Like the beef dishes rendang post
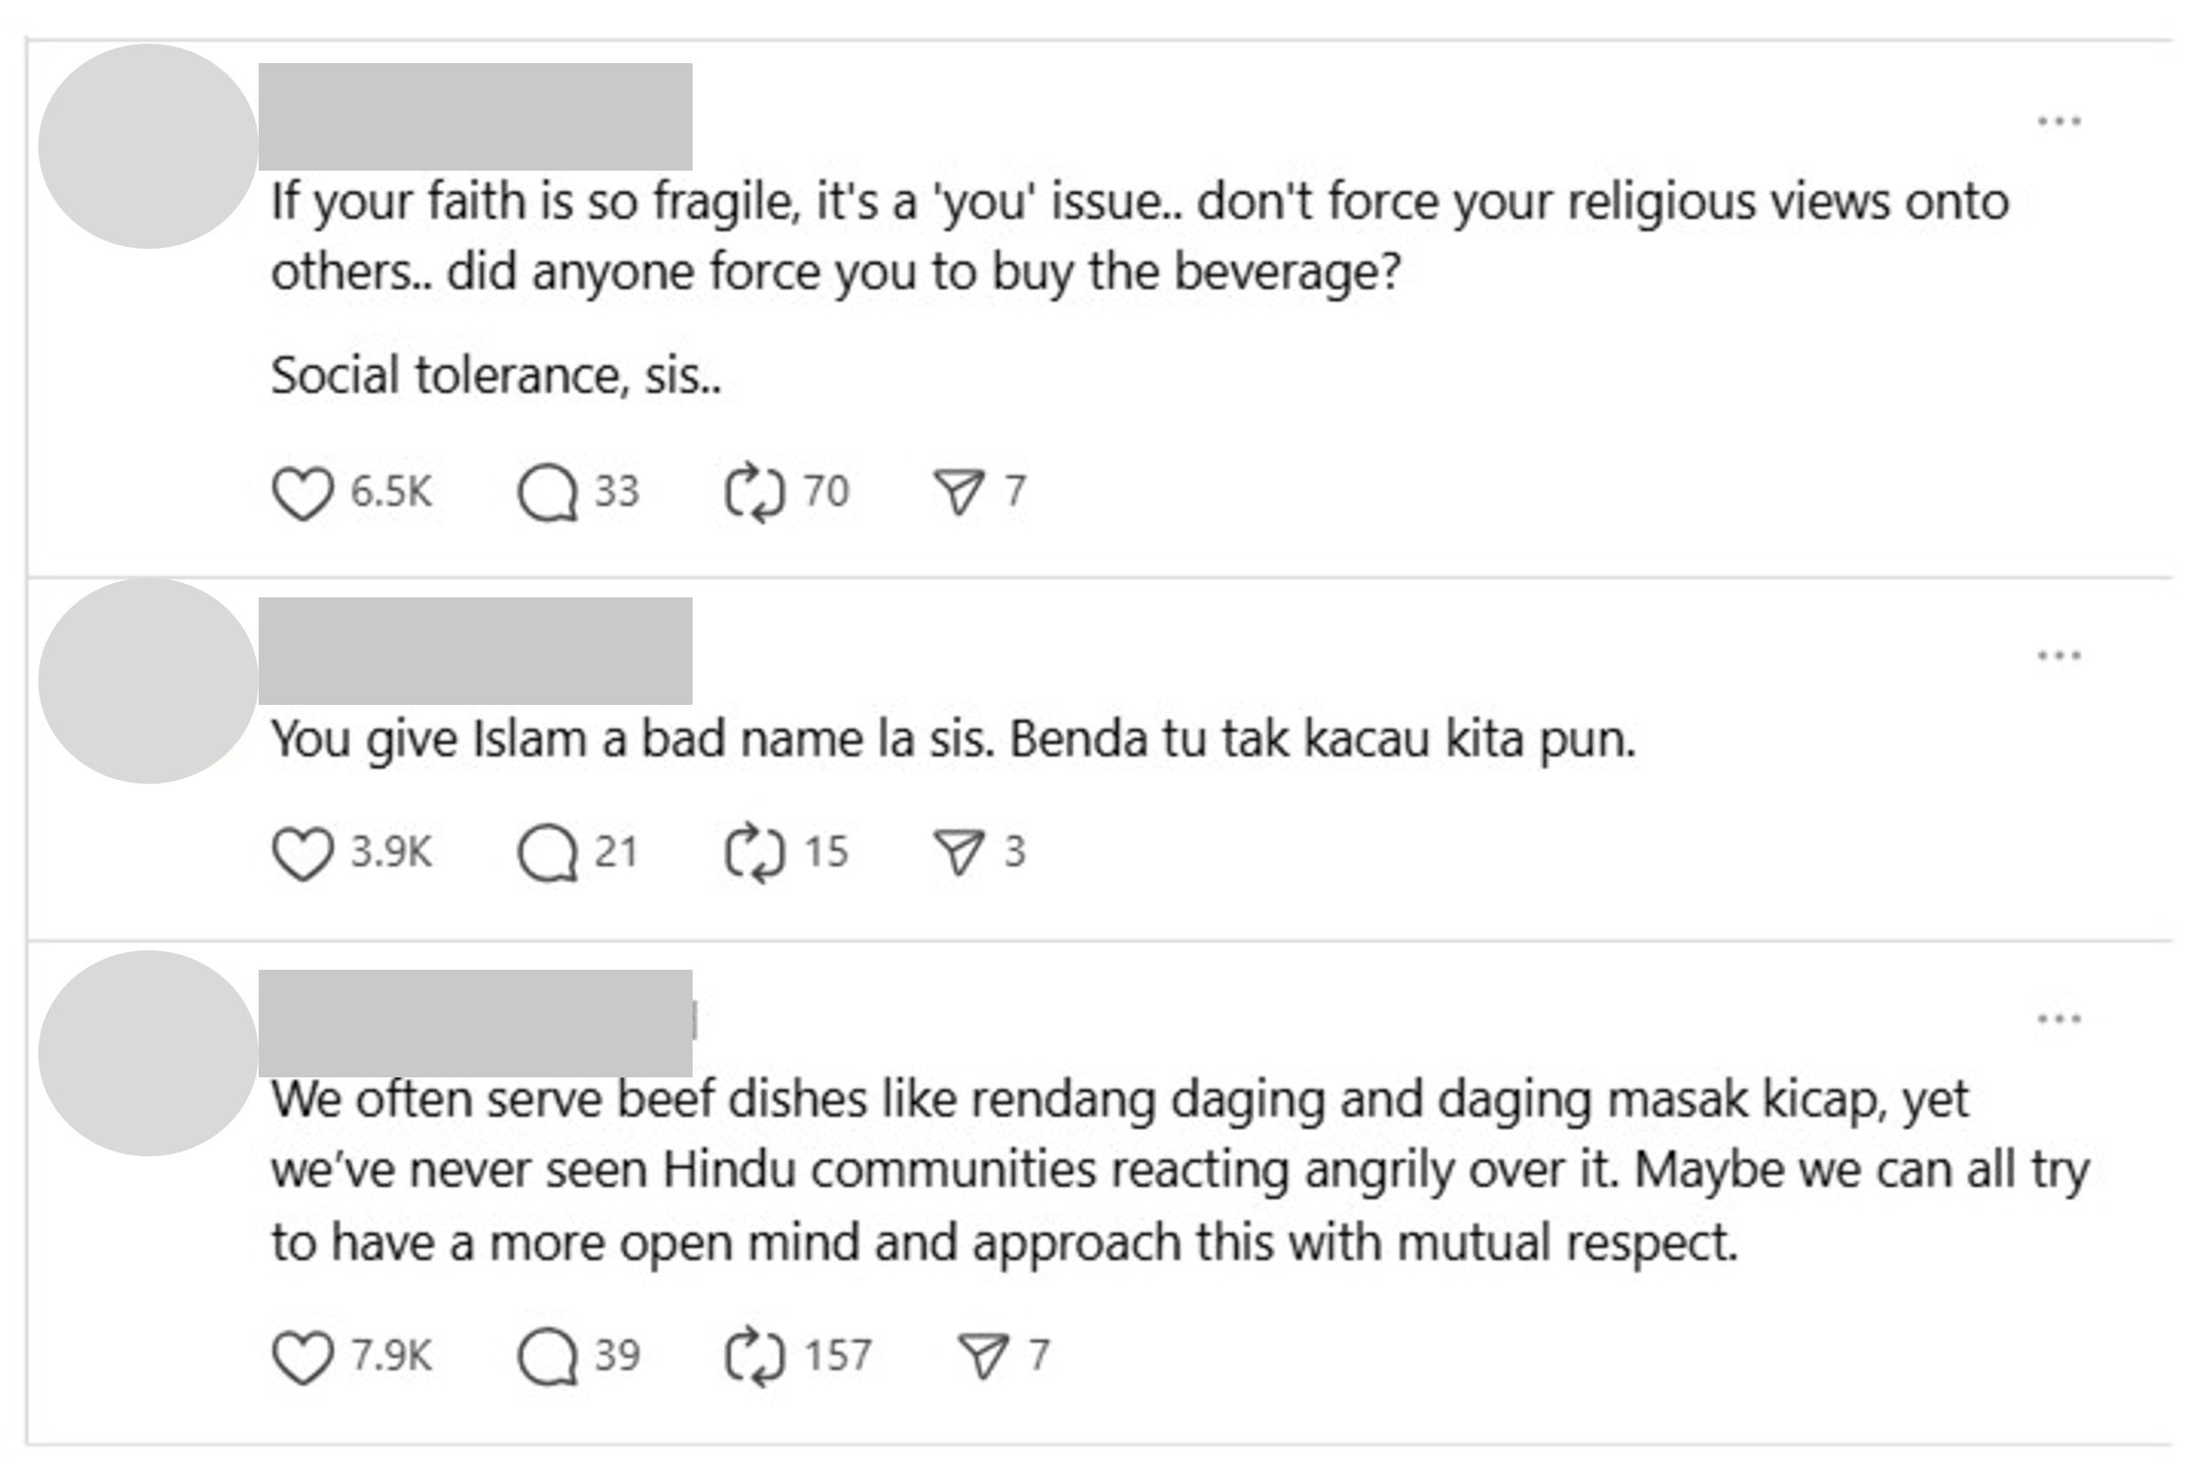Viewport: 2204px width, 1480px height. point(302,1357)
